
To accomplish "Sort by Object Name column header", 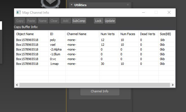I will [x=31, y=34].
